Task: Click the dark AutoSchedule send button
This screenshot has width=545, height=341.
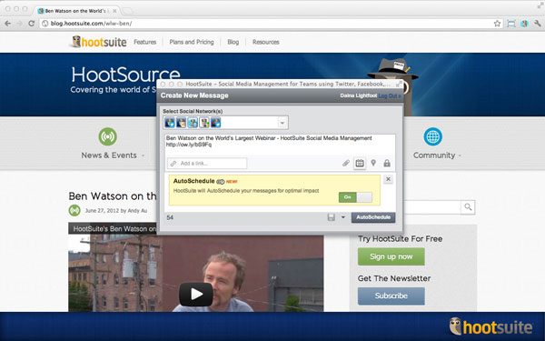Action: (x=373, y=217)
